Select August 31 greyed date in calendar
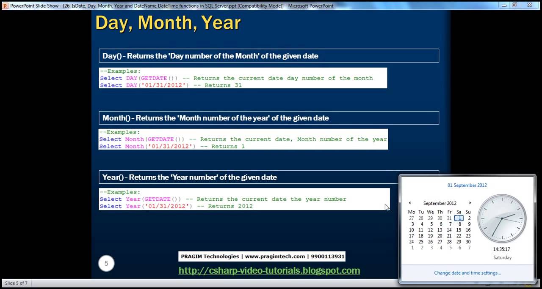Viewport: 542px width, 289px height. tap(449, 218)
